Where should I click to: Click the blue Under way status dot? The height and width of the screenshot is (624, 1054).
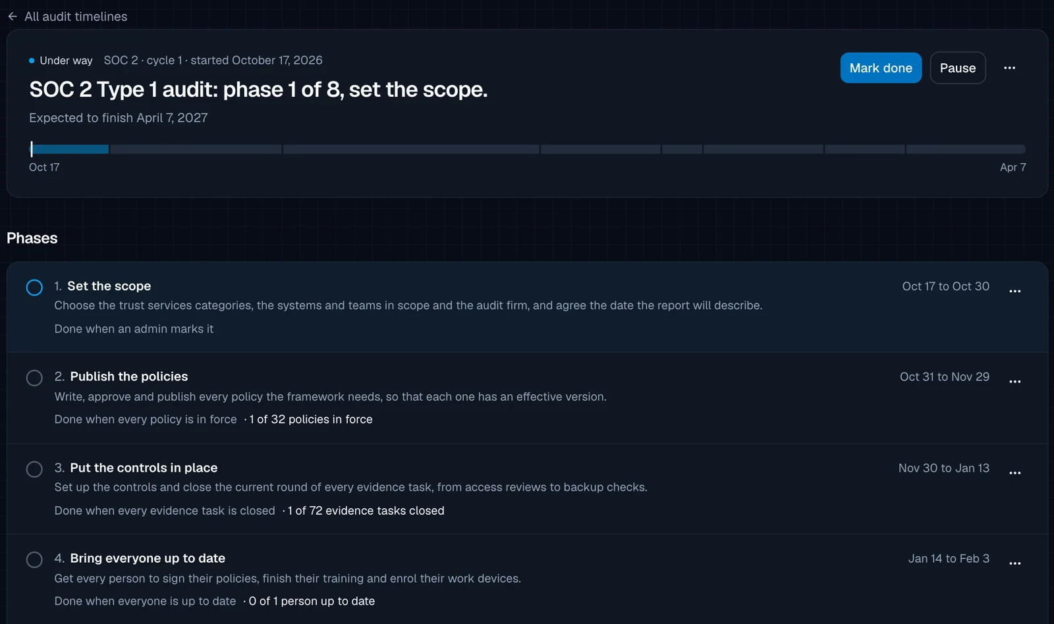[x=32, y=61]
